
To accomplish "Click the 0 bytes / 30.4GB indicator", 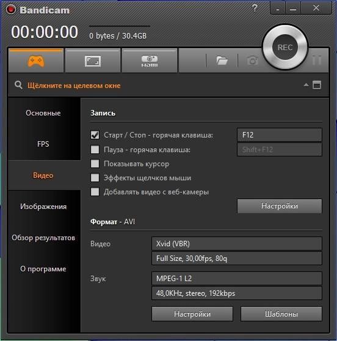I will pos(118,36).
